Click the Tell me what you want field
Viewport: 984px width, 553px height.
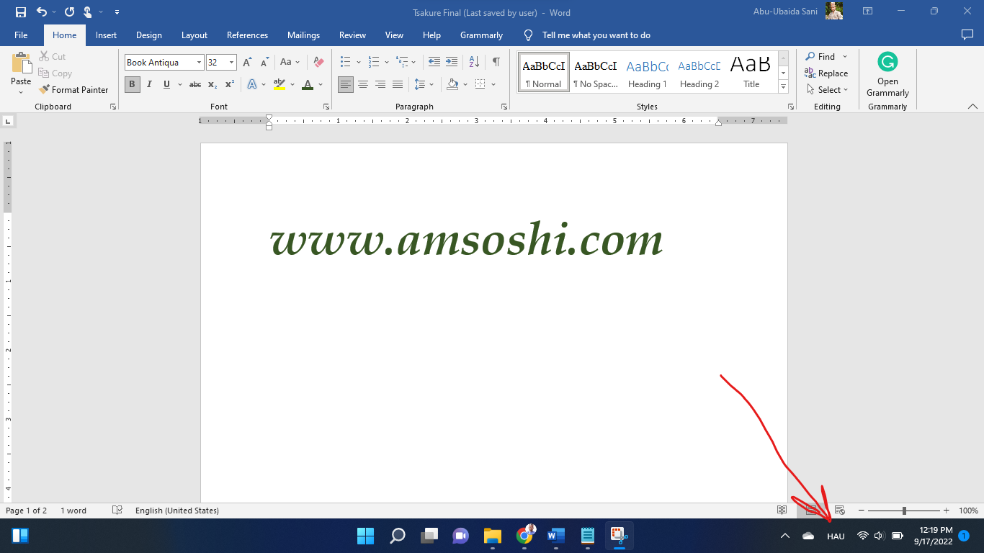pos(596,35)
